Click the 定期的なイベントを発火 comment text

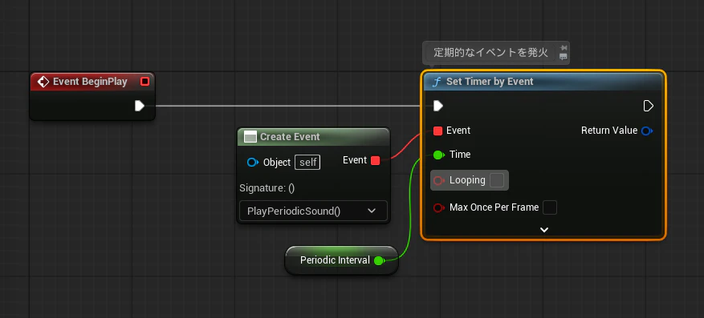(490, 52)
